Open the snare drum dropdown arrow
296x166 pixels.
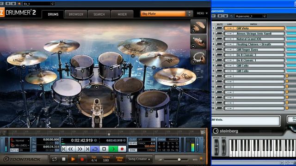(67, 99)
